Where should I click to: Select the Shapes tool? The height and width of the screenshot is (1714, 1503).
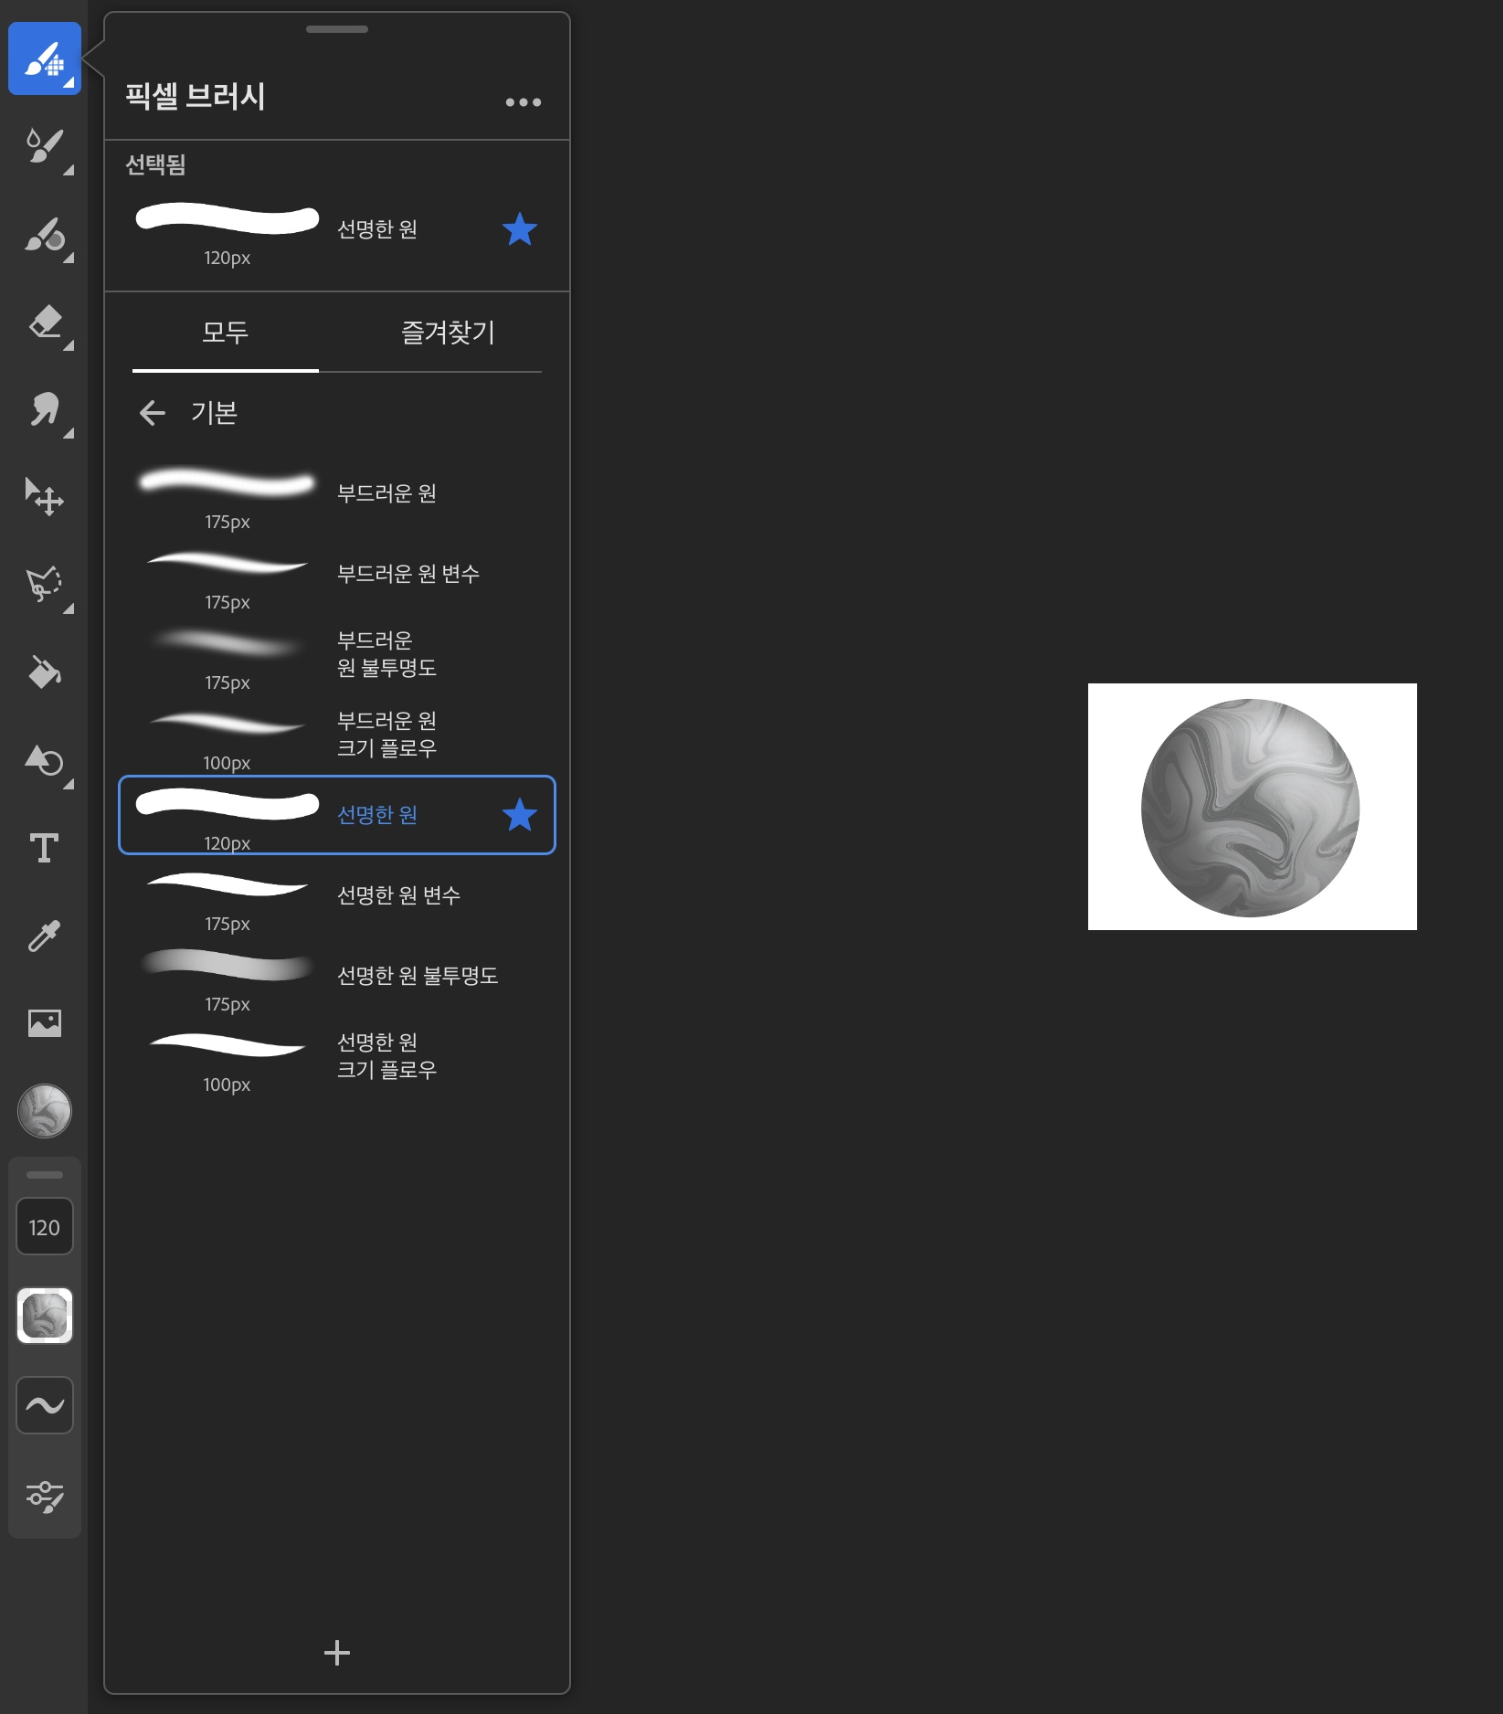pos(45,760)
